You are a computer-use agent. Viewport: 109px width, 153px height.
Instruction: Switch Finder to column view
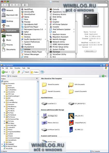tap(19, 5)
